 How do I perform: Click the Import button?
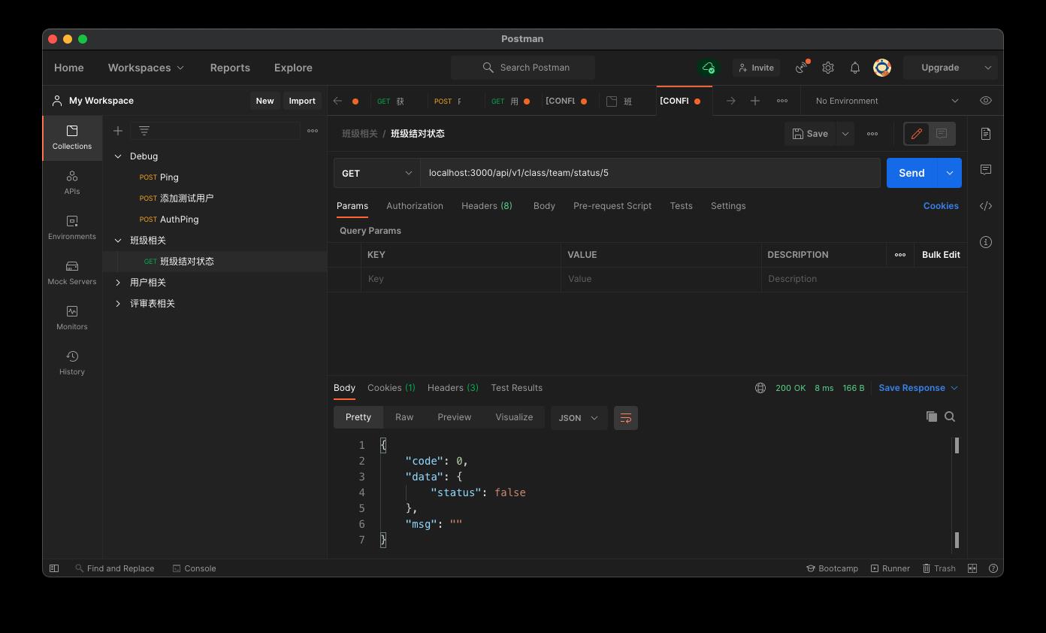coord(302,101)
